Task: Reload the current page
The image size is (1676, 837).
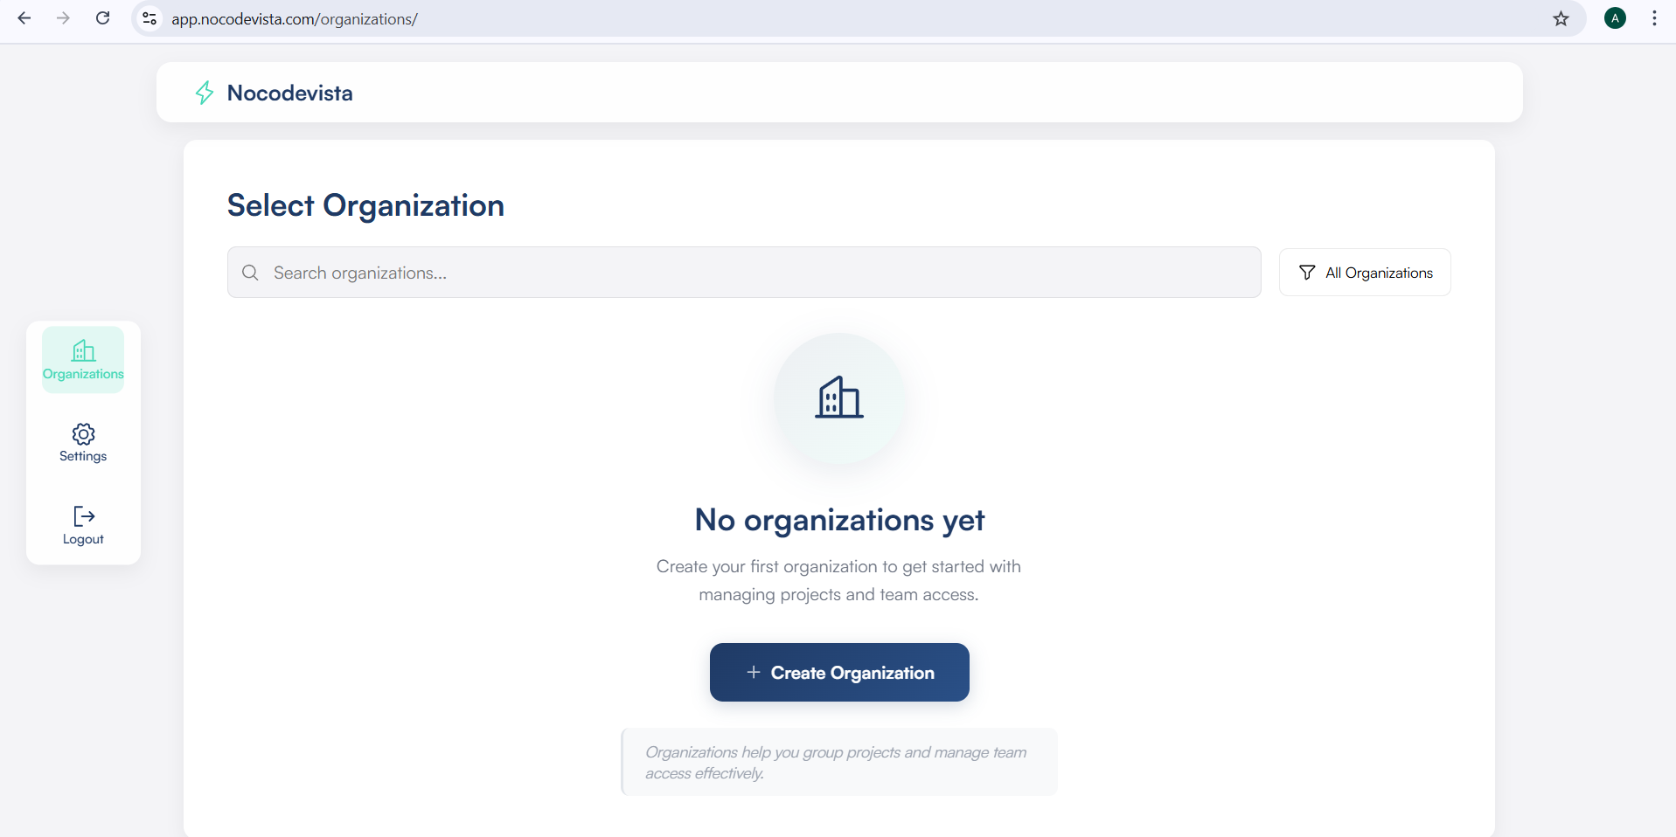Action: pos(102,18)
